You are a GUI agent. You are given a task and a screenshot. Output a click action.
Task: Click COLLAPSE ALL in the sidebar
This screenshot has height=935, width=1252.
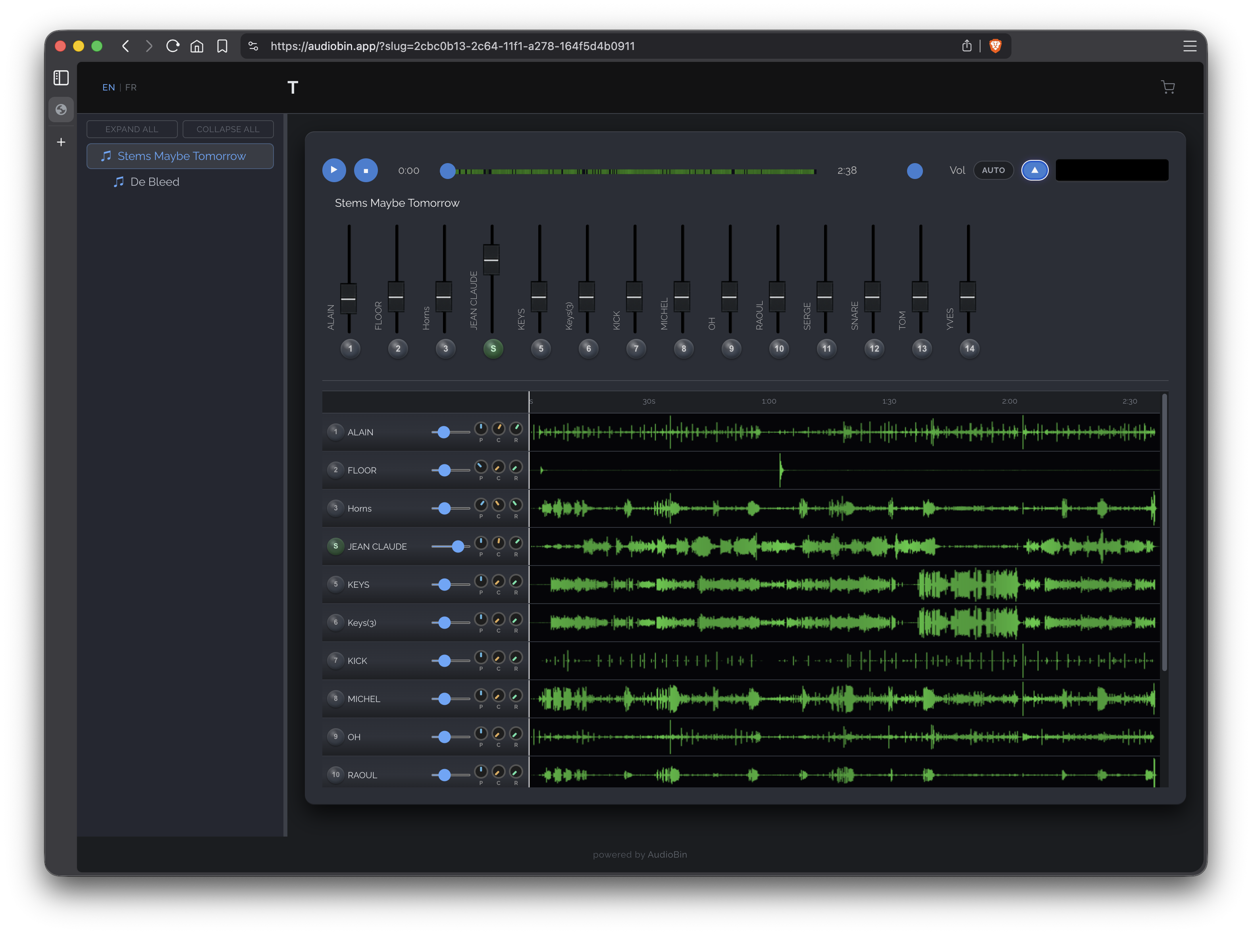[228, 129]
